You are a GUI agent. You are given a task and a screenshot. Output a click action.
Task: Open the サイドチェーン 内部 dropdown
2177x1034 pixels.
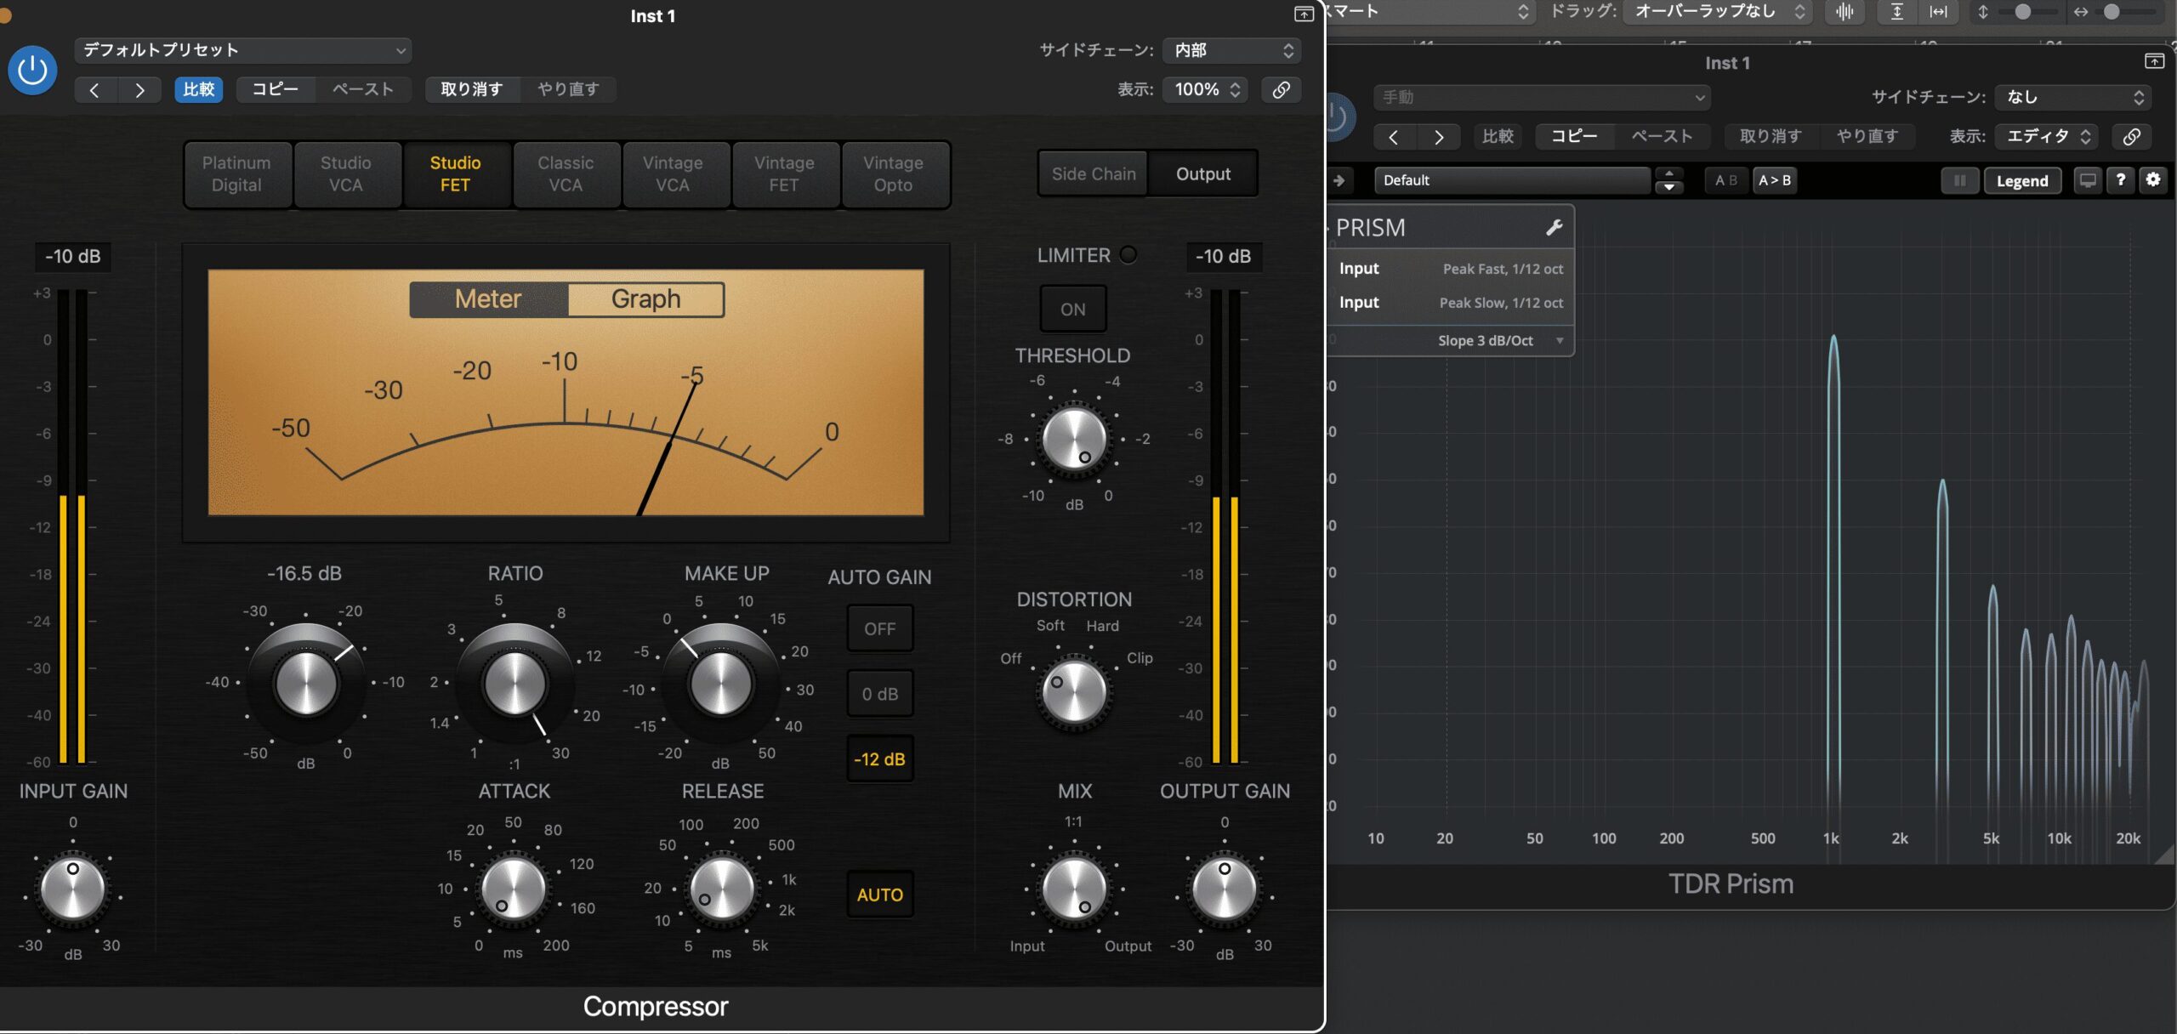(x=1232, y=50)
